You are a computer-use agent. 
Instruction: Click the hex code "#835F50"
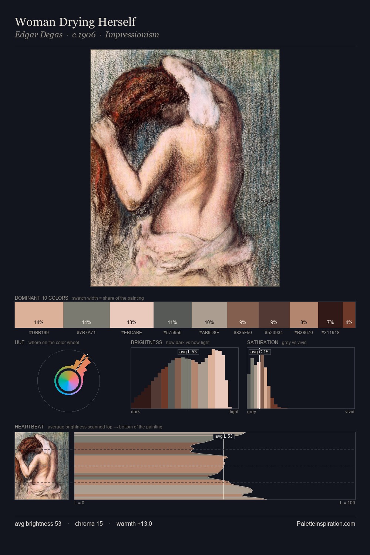tap(243, 333)
